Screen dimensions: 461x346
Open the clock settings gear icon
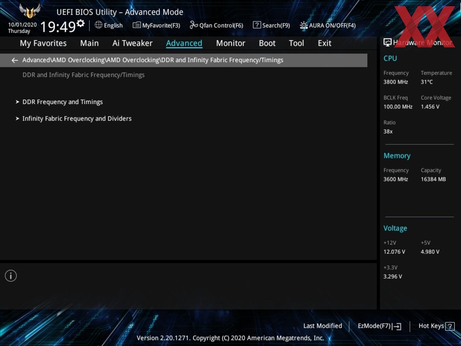80,23
